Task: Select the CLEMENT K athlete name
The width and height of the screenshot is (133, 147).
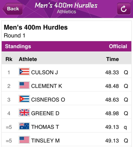Action: pos(47,86)
